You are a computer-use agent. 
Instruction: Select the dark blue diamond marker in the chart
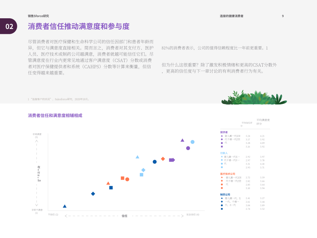(x=93, y=194)
